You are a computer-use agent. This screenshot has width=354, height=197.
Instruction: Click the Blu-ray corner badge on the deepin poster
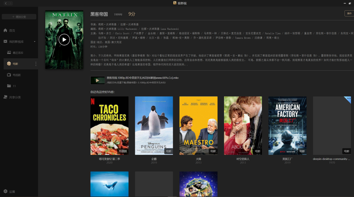point(348,100)
